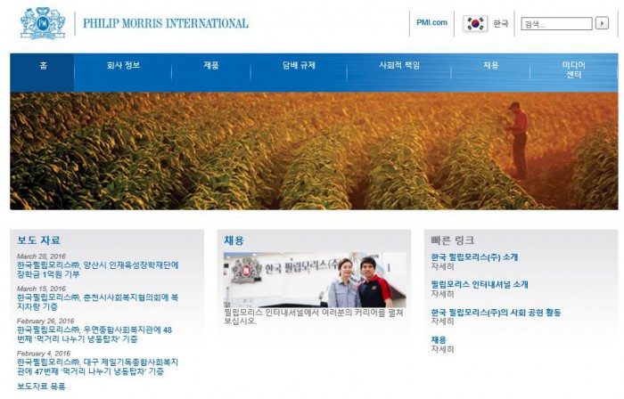Open the 담배 규제 menu
This screenshot has height=399, width=624.
(x=299, y=66)
